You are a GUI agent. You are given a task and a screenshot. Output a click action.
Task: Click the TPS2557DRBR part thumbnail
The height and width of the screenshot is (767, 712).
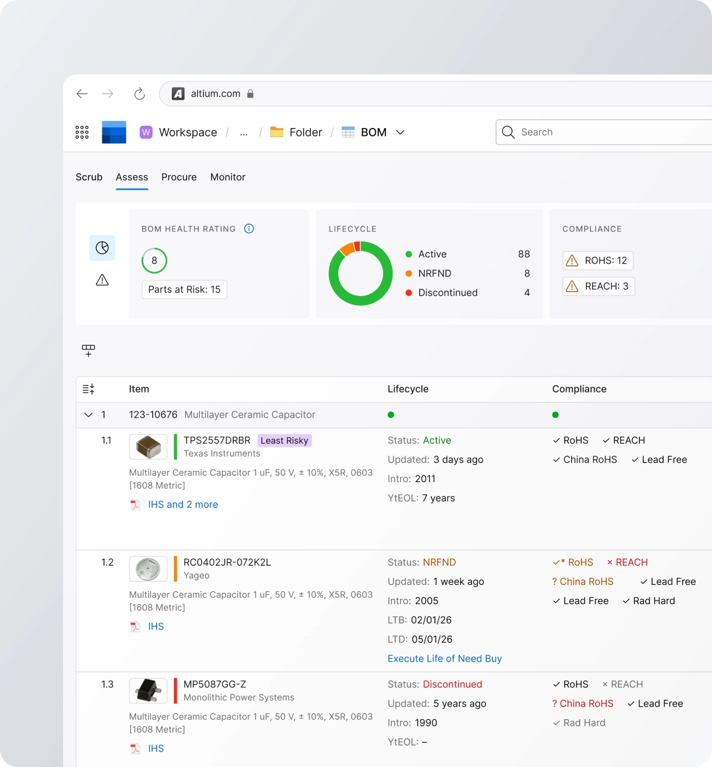point(148,447)
